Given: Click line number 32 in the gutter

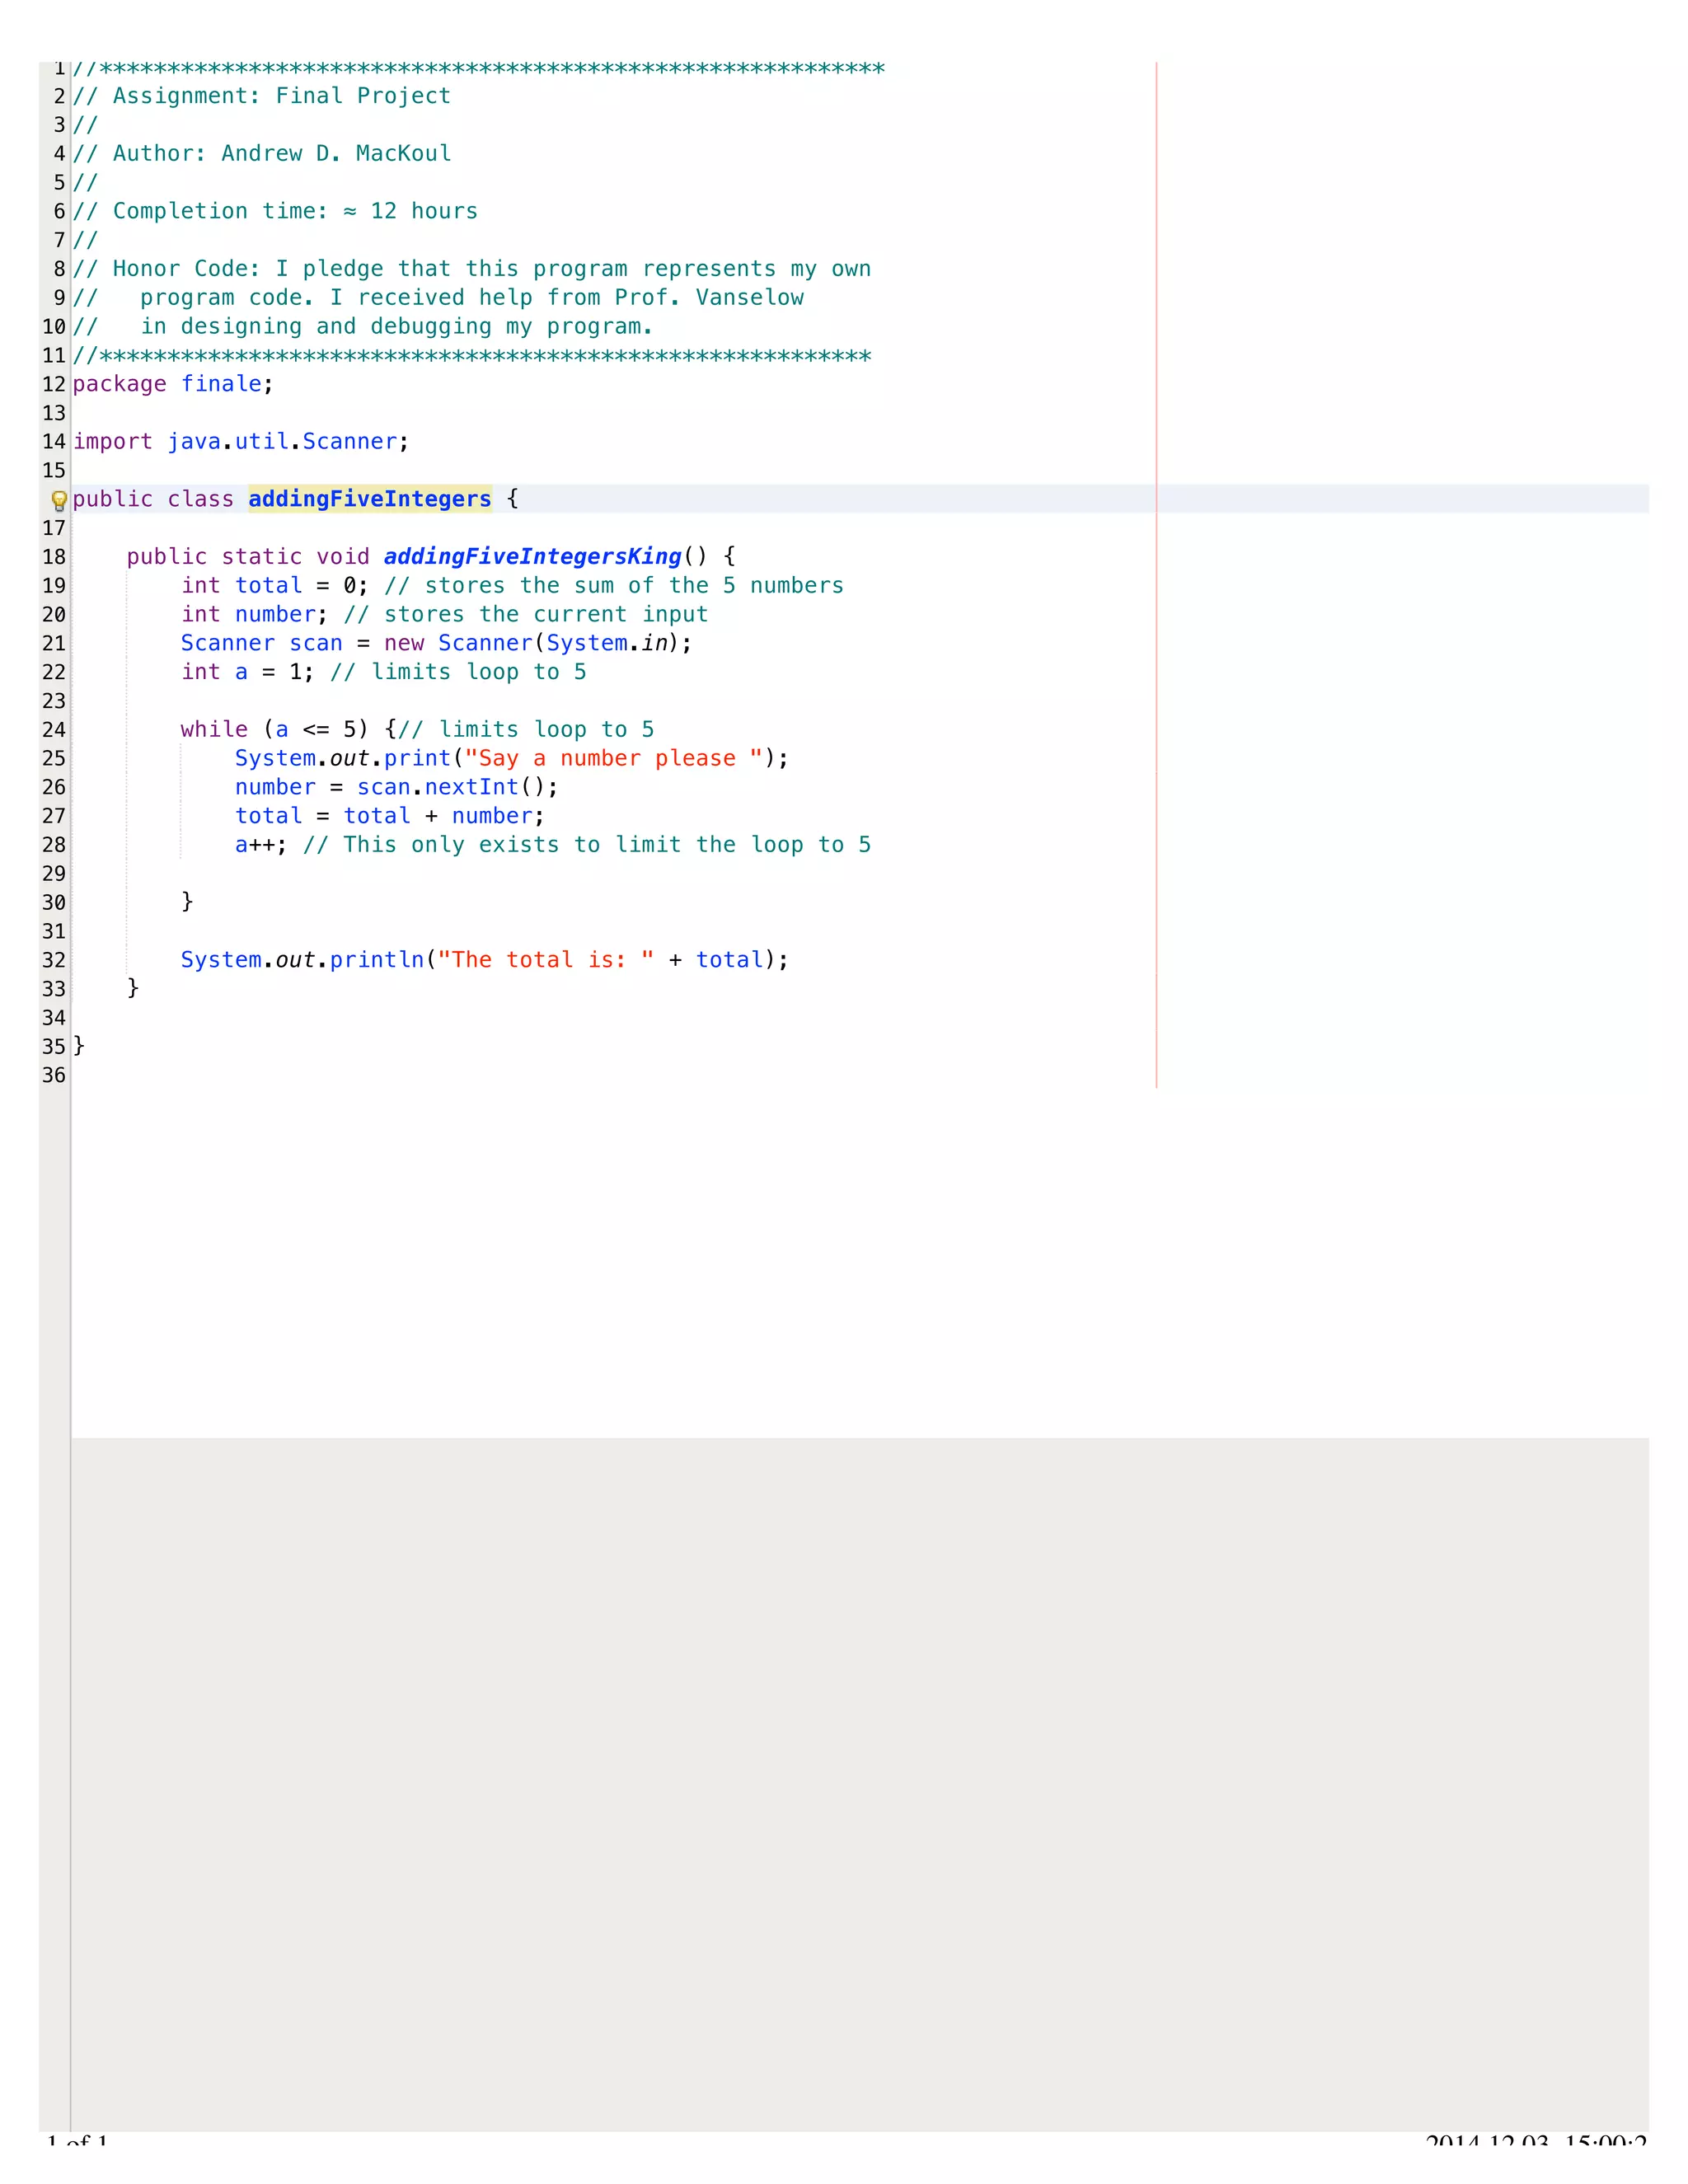Looking at the screenshot, I should tap(54, 960).
